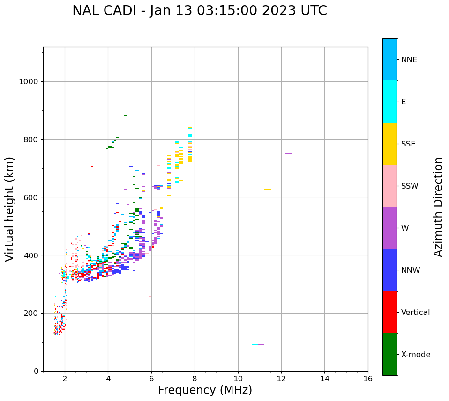Image resolution: width=449 pixels, height=401 pixels.
Task: Choose the blue NNW colorbar segment
Action: [389, 270]
